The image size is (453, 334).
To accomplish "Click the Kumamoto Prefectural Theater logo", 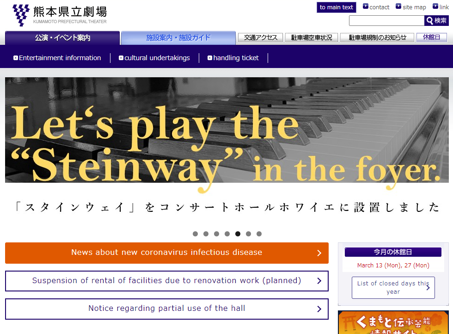I will coord(60,15).
